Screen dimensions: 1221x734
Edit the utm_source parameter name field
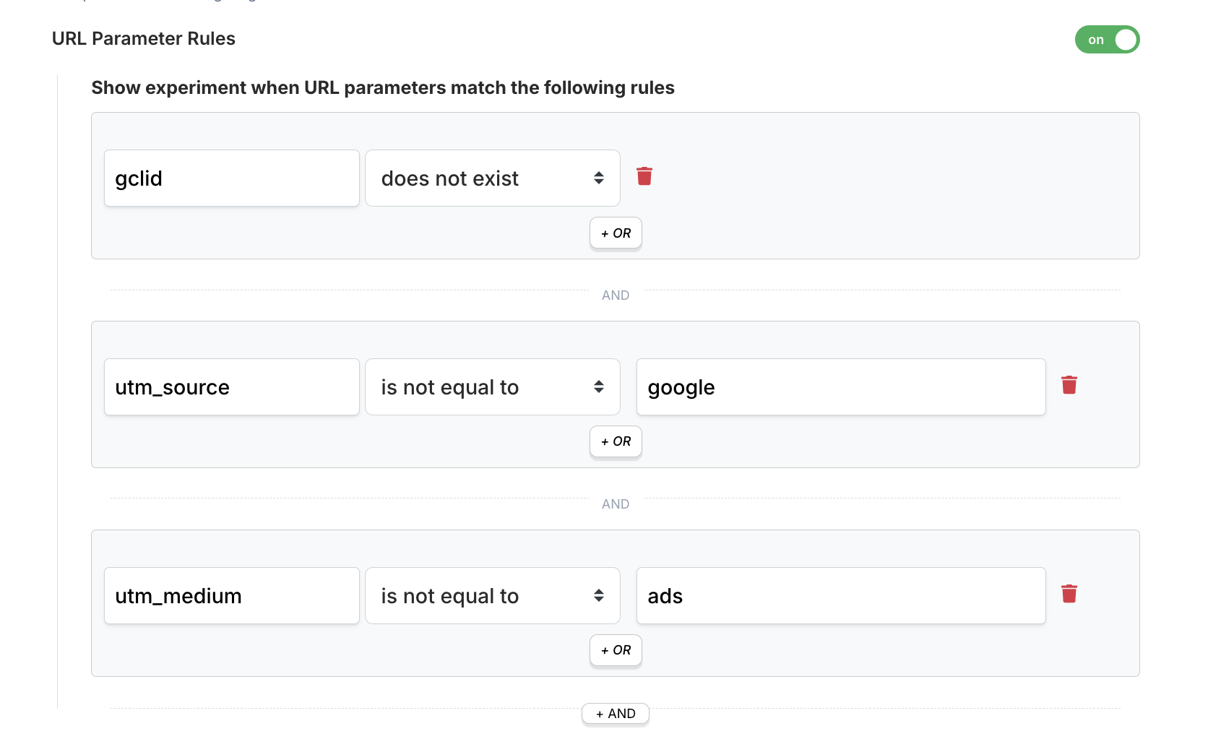click(x=231, y=387)
